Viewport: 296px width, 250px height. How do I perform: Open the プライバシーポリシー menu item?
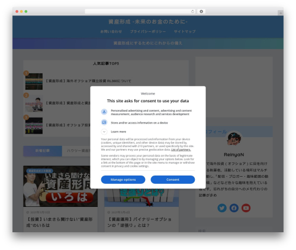tap(148, 31)
